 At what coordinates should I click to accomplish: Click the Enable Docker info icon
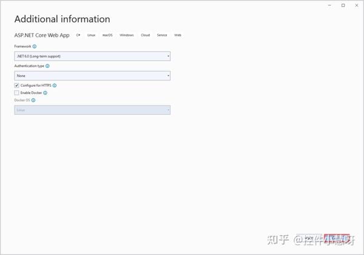[45, 93]
